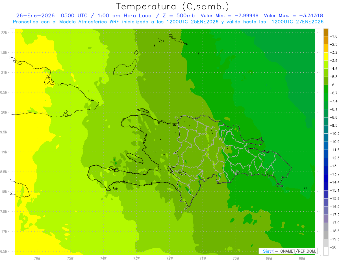This screenshot has height=262, width=339.
Task: Select the "26-Ene-2026" date text
Action: [35, 16]
